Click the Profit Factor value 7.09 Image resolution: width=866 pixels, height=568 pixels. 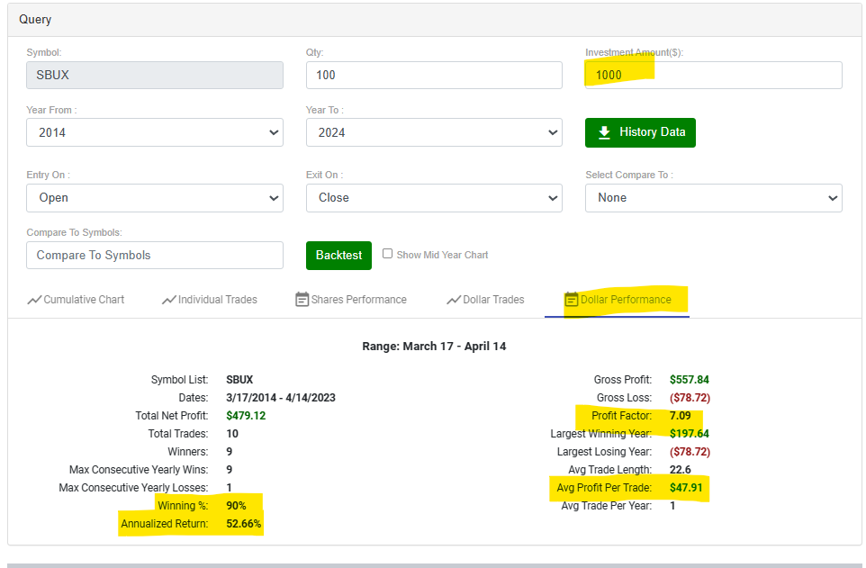(680, 416)
